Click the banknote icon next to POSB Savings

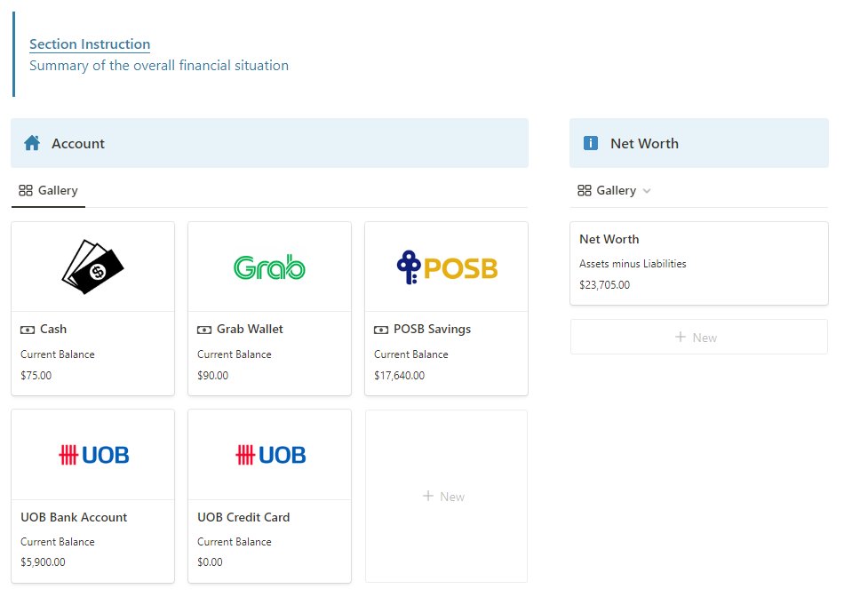coord(381,330)
